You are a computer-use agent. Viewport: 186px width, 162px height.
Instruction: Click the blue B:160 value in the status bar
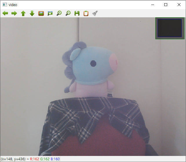click(55, 159)
